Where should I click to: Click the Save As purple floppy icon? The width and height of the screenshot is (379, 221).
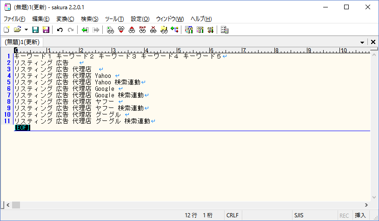[46, 30]
